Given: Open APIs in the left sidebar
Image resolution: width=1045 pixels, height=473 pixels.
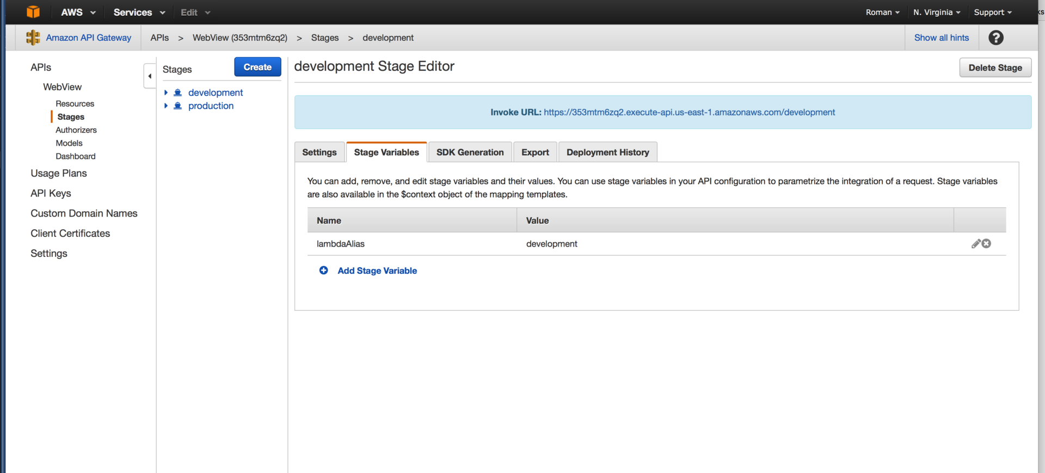Looking at the screenshot, I should click(41, 67).
